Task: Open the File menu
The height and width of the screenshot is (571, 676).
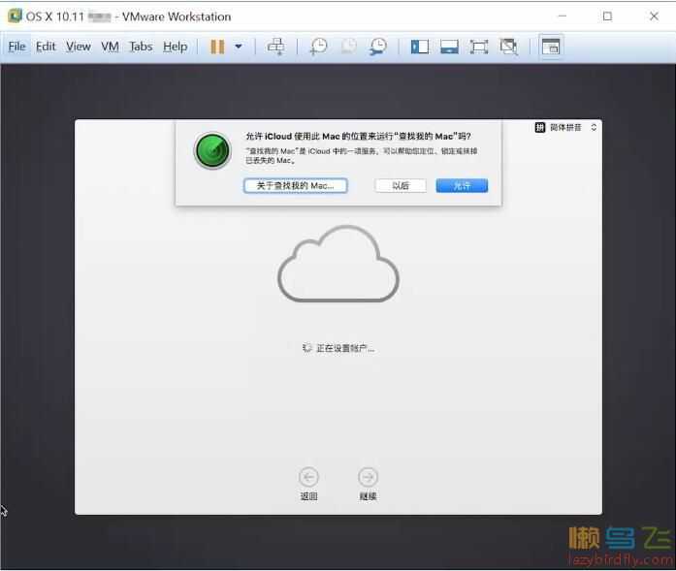Action: 16,47
